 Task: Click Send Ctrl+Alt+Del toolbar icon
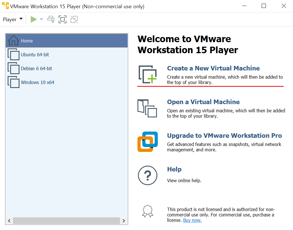tap(51, 19)
